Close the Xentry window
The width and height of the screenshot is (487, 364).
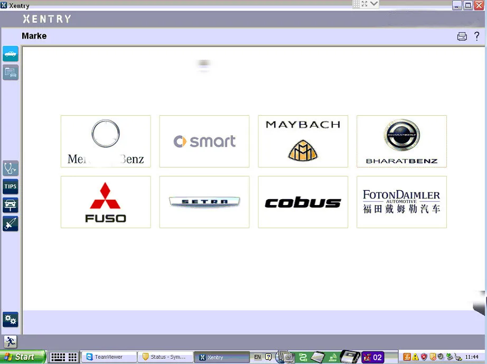click(479, 5)
